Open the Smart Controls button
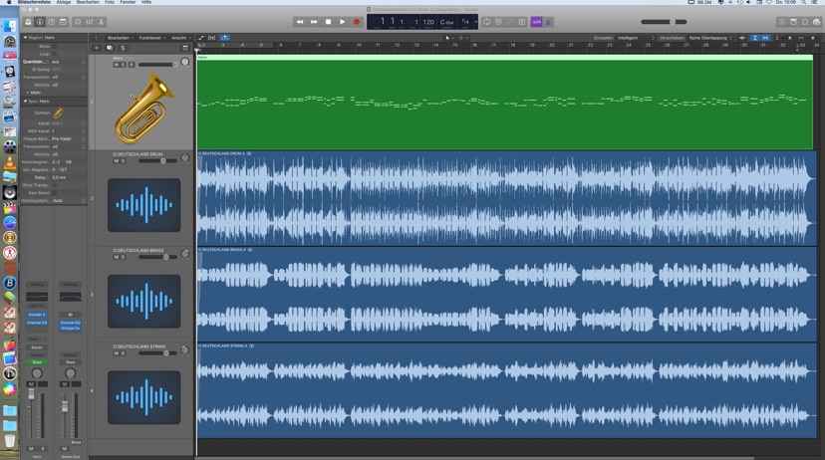Screen dimensions: 825x460 (78, 22)
